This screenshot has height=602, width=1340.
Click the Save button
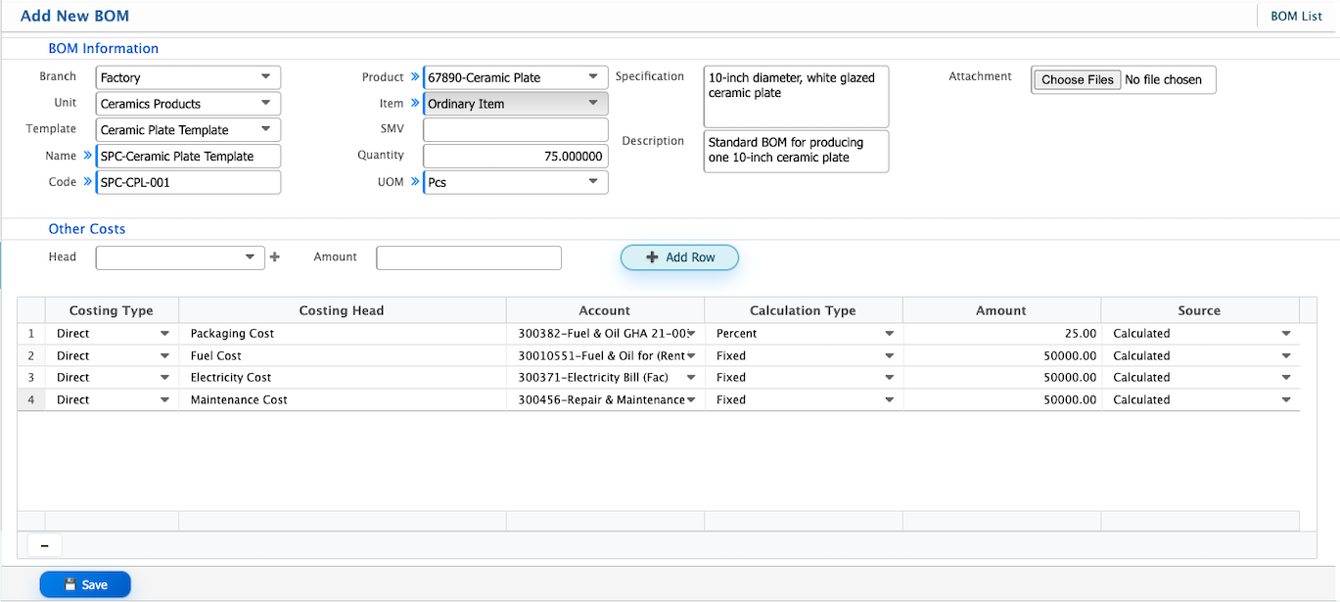click(85, 584)
